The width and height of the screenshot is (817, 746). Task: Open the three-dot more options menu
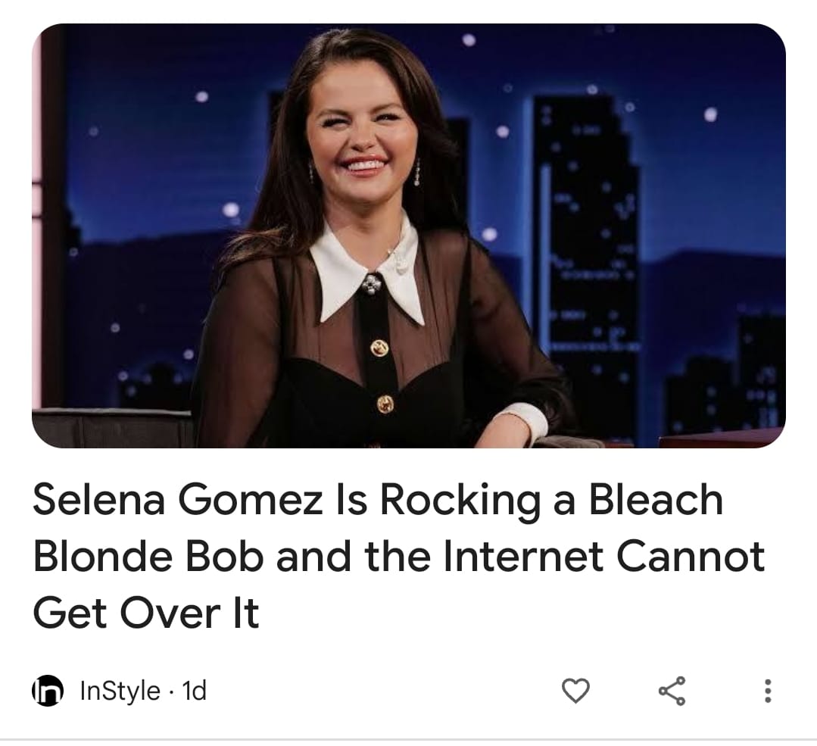768,690
